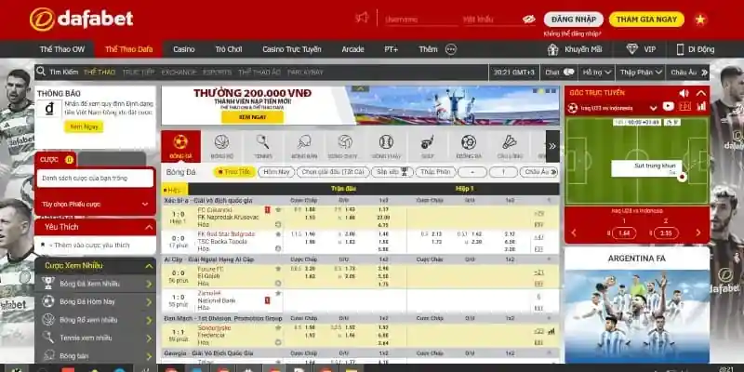Click the Sắp xếp sort button

[x=392, y=172]
